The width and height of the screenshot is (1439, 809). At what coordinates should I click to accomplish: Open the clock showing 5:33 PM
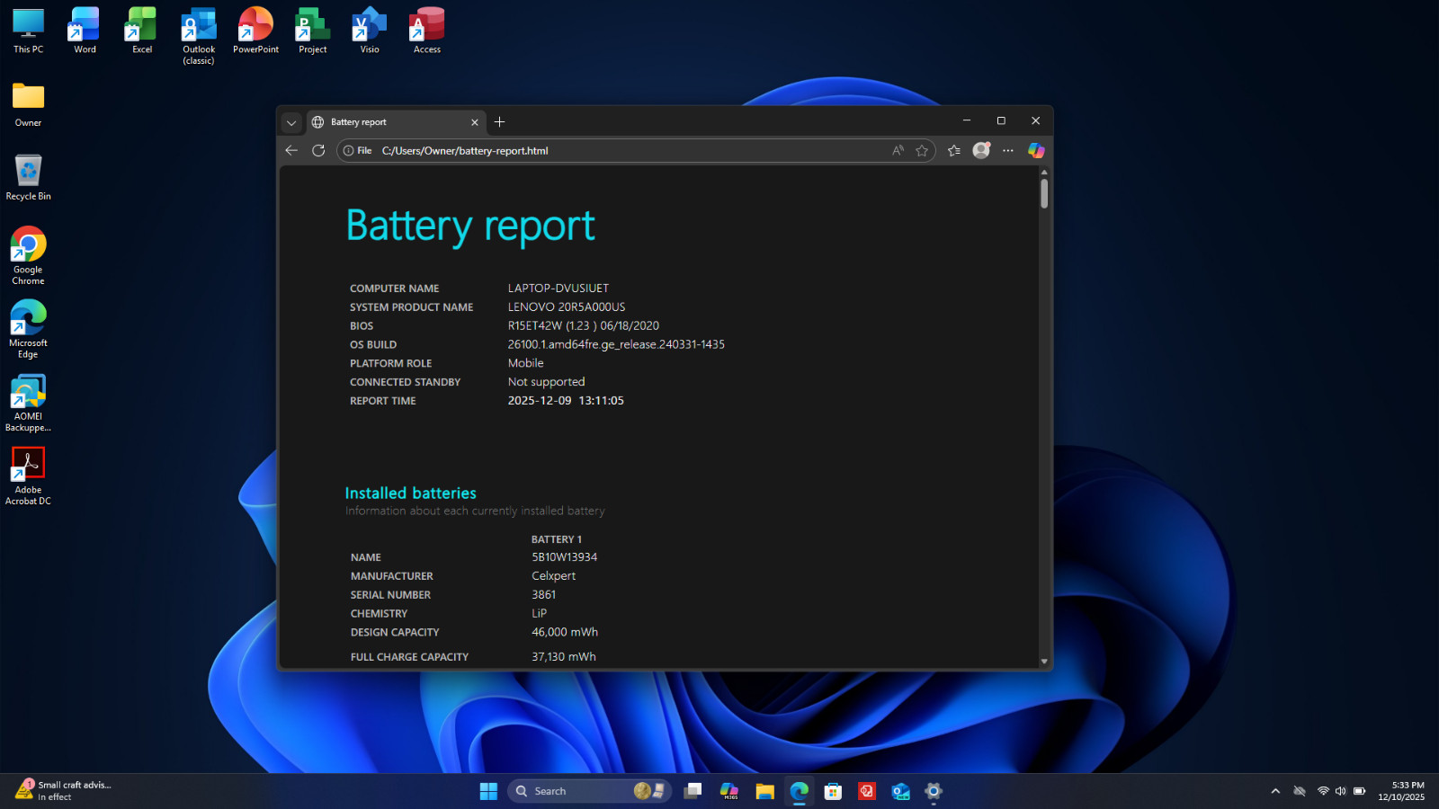pyautogui.click(x=1401, y=791)
